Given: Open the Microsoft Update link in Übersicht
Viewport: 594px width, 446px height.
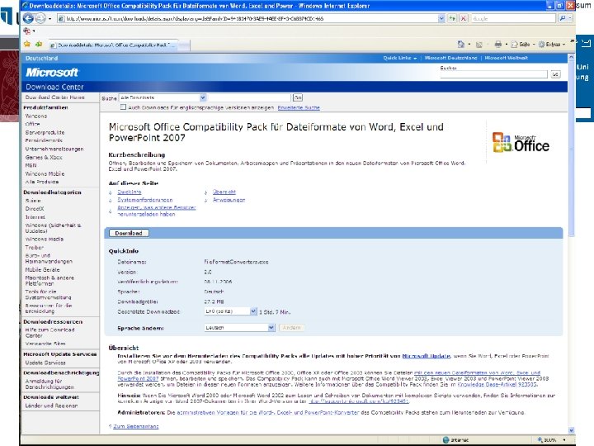Looking at the screenshot, I should tap(427, 356).
